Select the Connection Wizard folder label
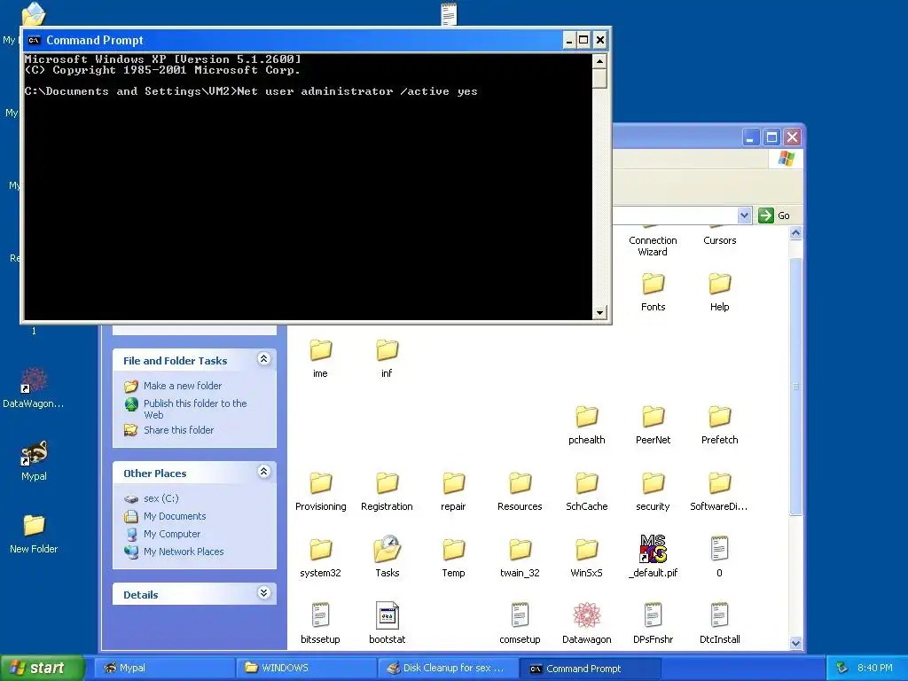 (x=653, y=247)
